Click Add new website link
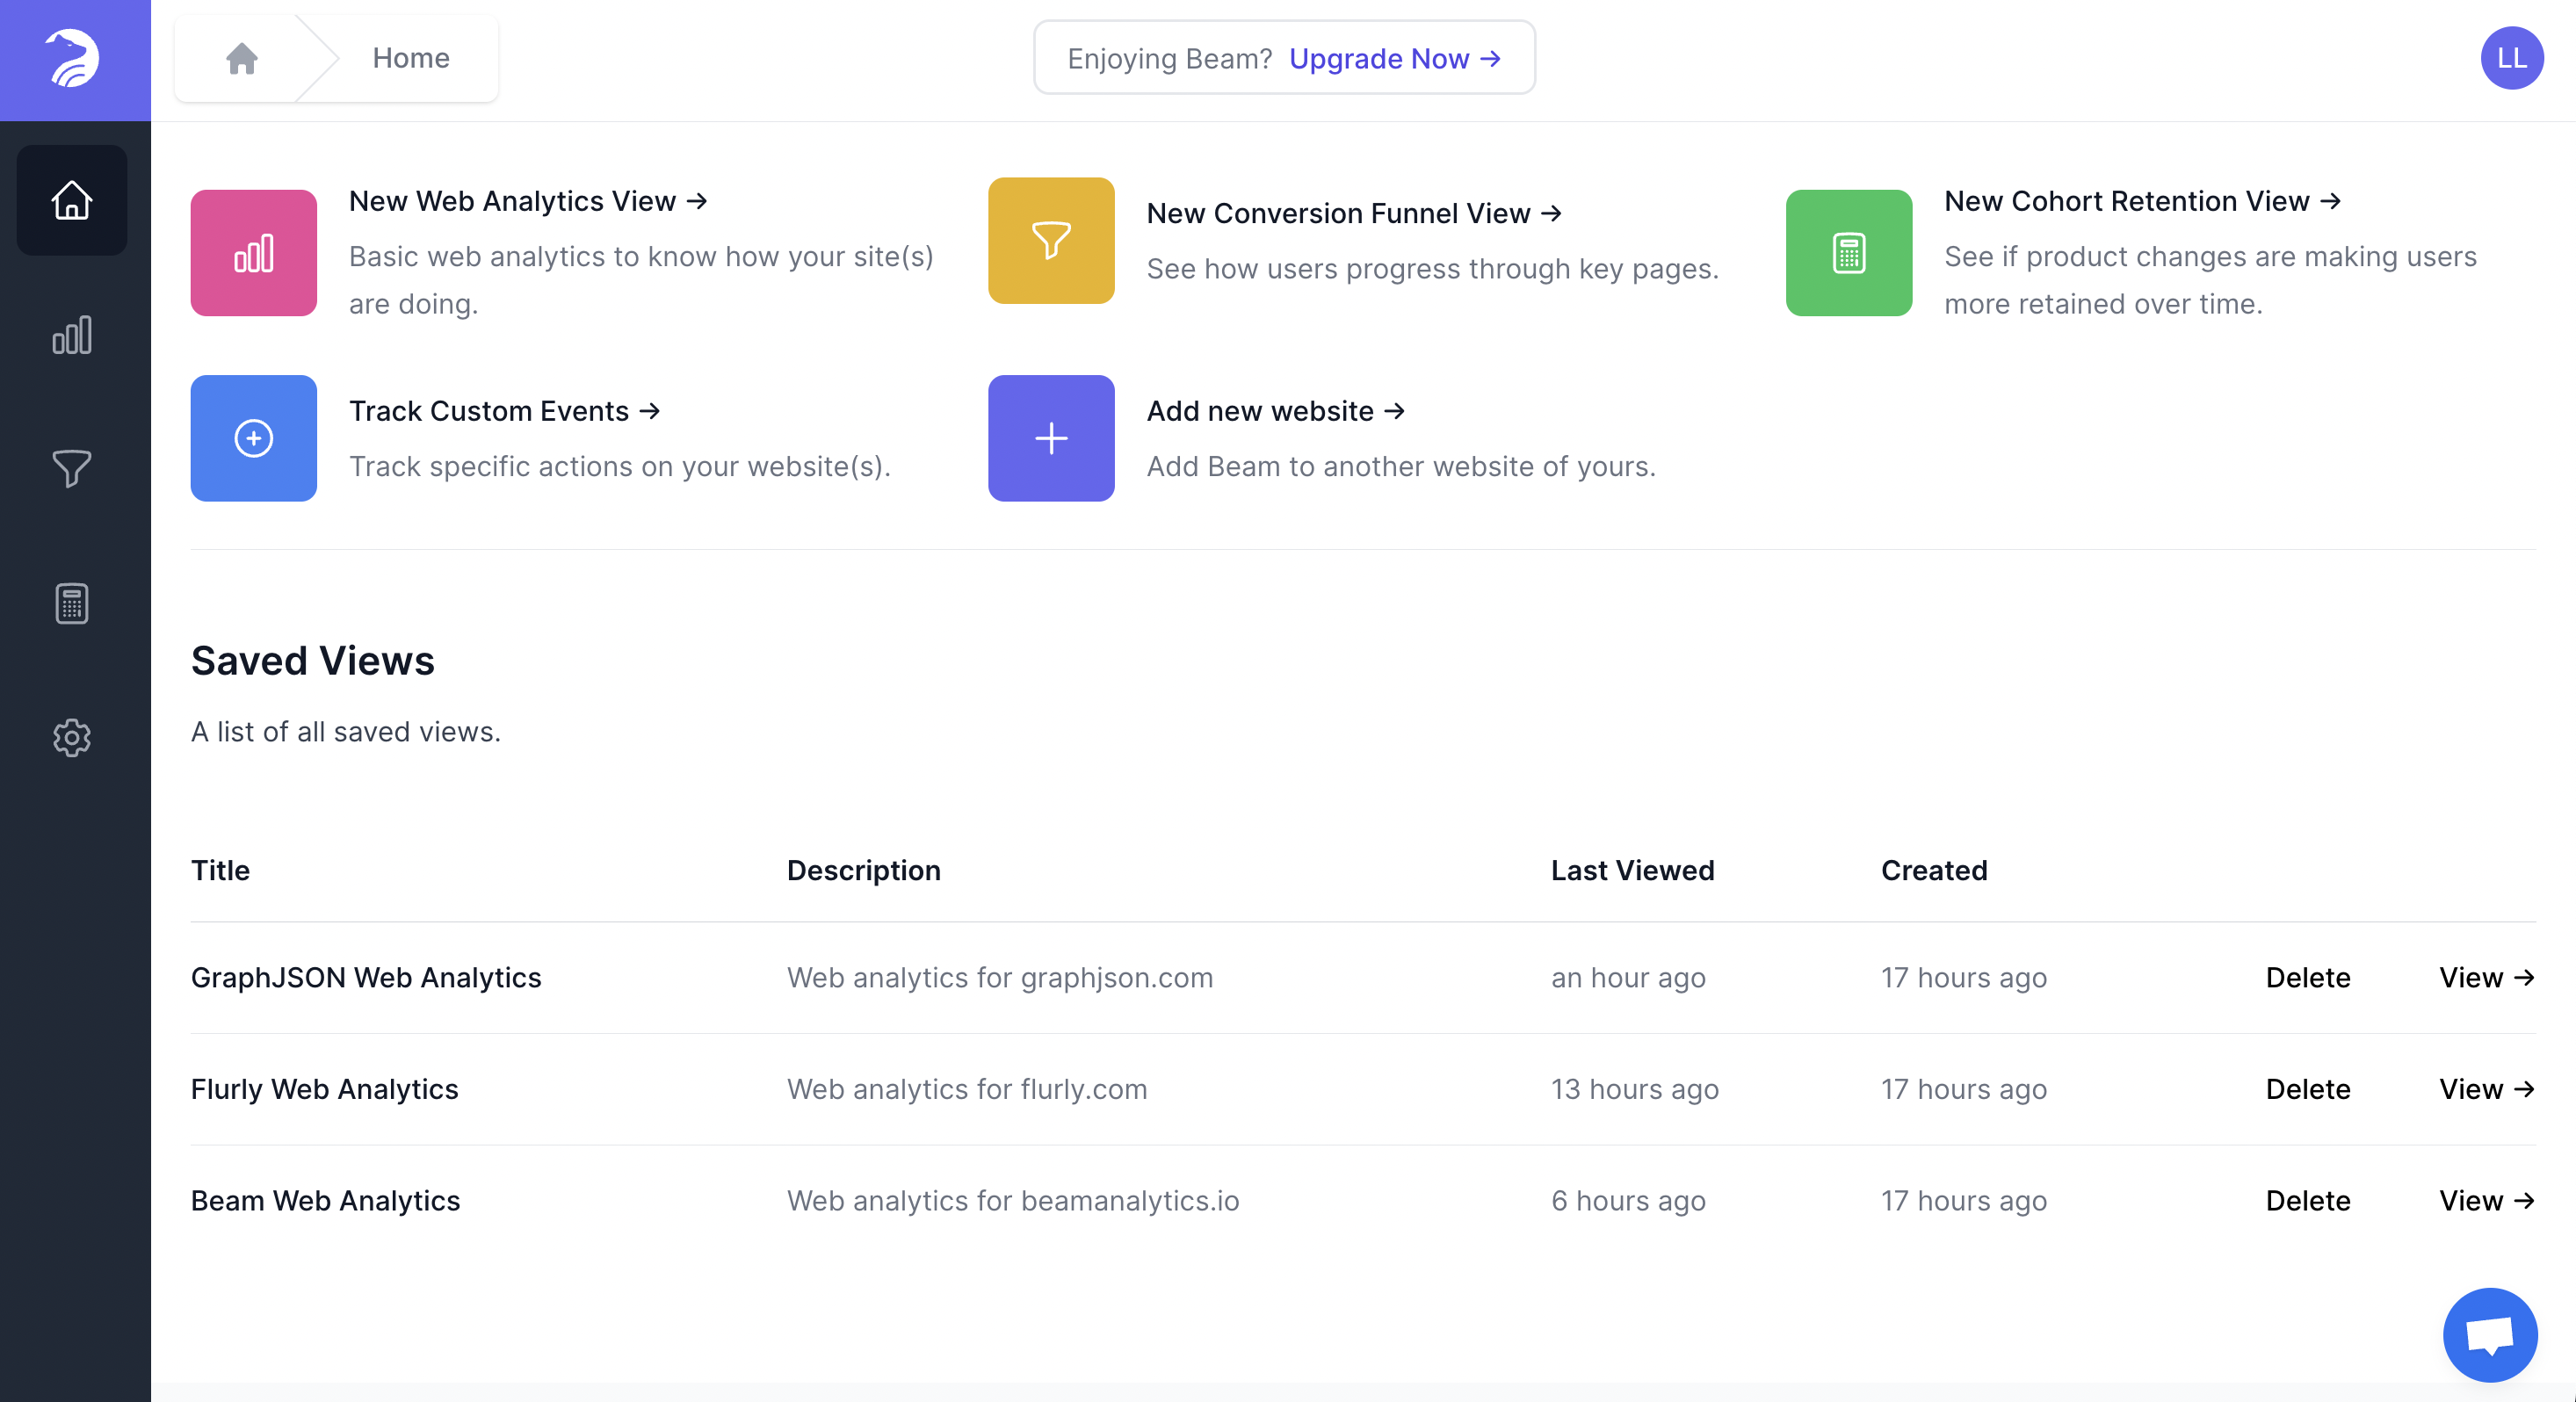Screen dimensions: 2576x1402 click(1276, 411)
